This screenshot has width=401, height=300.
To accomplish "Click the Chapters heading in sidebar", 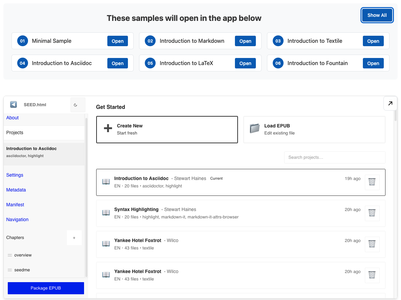I will 15,237.
